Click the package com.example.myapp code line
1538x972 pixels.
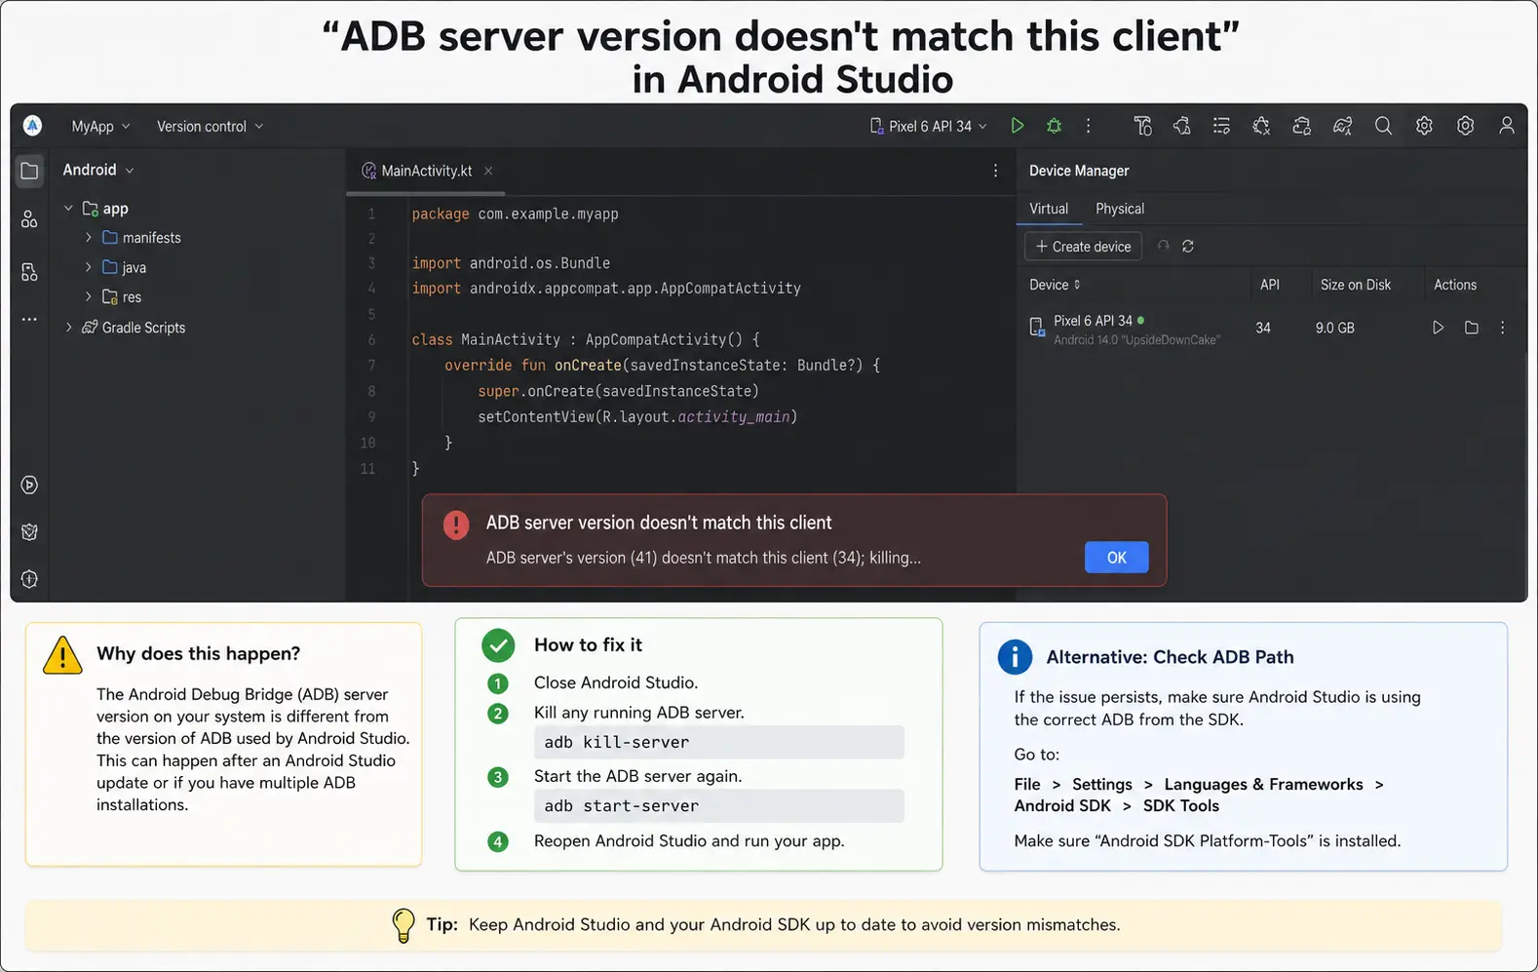tap(515, 214)
